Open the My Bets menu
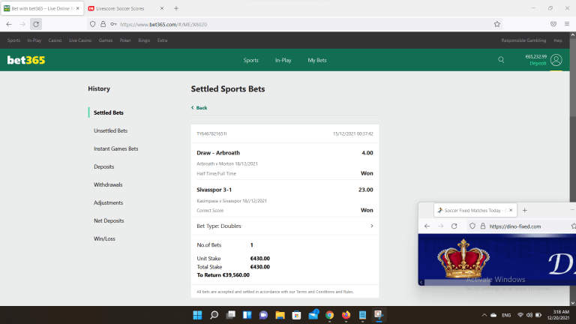This screenshot has height=324, width=576. click(x=316, y=60)
